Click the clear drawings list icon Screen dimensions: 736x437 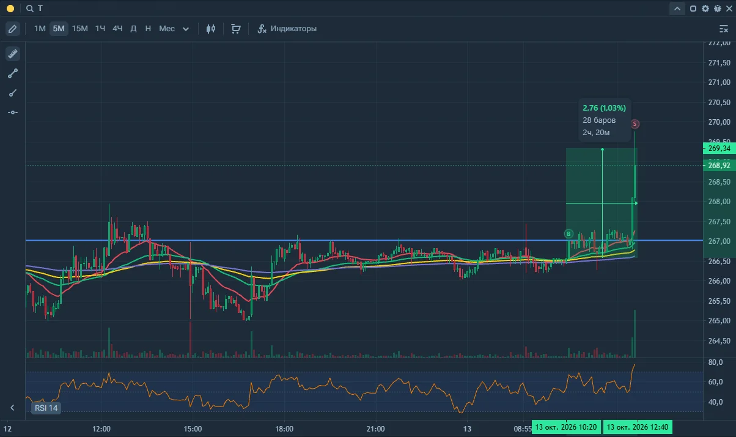pyautogui.click(x=723, y=29)
